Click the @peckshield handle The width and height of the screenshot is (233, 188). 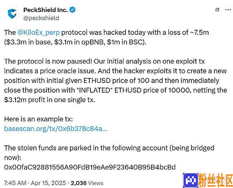click(41, 18)
